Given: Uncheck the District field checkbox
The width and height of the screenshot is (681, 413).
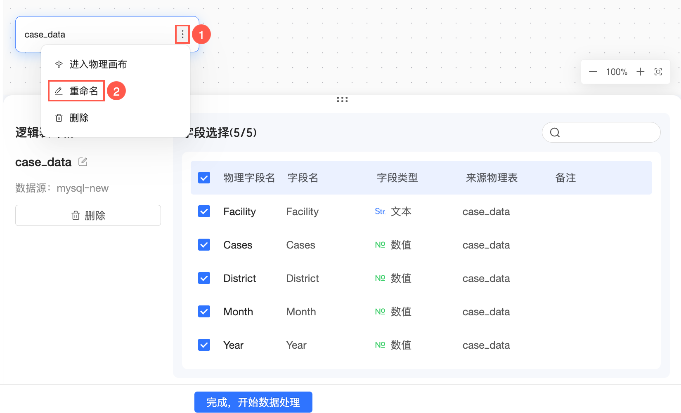Looking at the screenshot, I should click(204, 278).
